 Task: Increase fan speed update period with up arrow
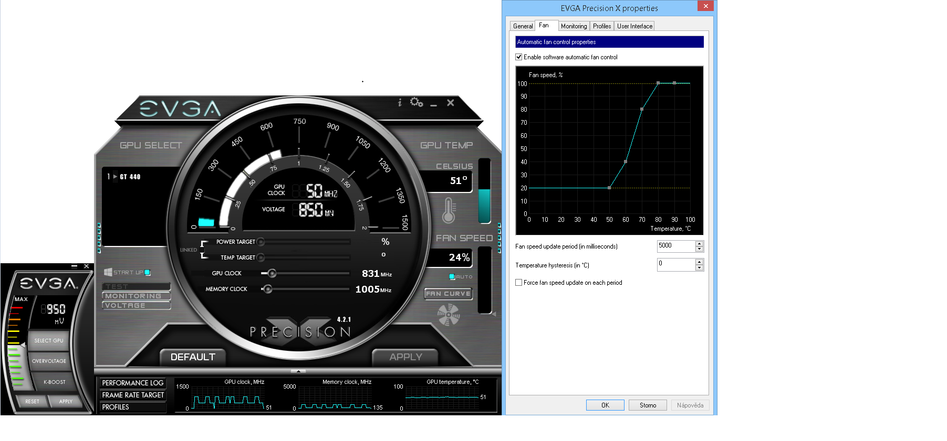699,243
